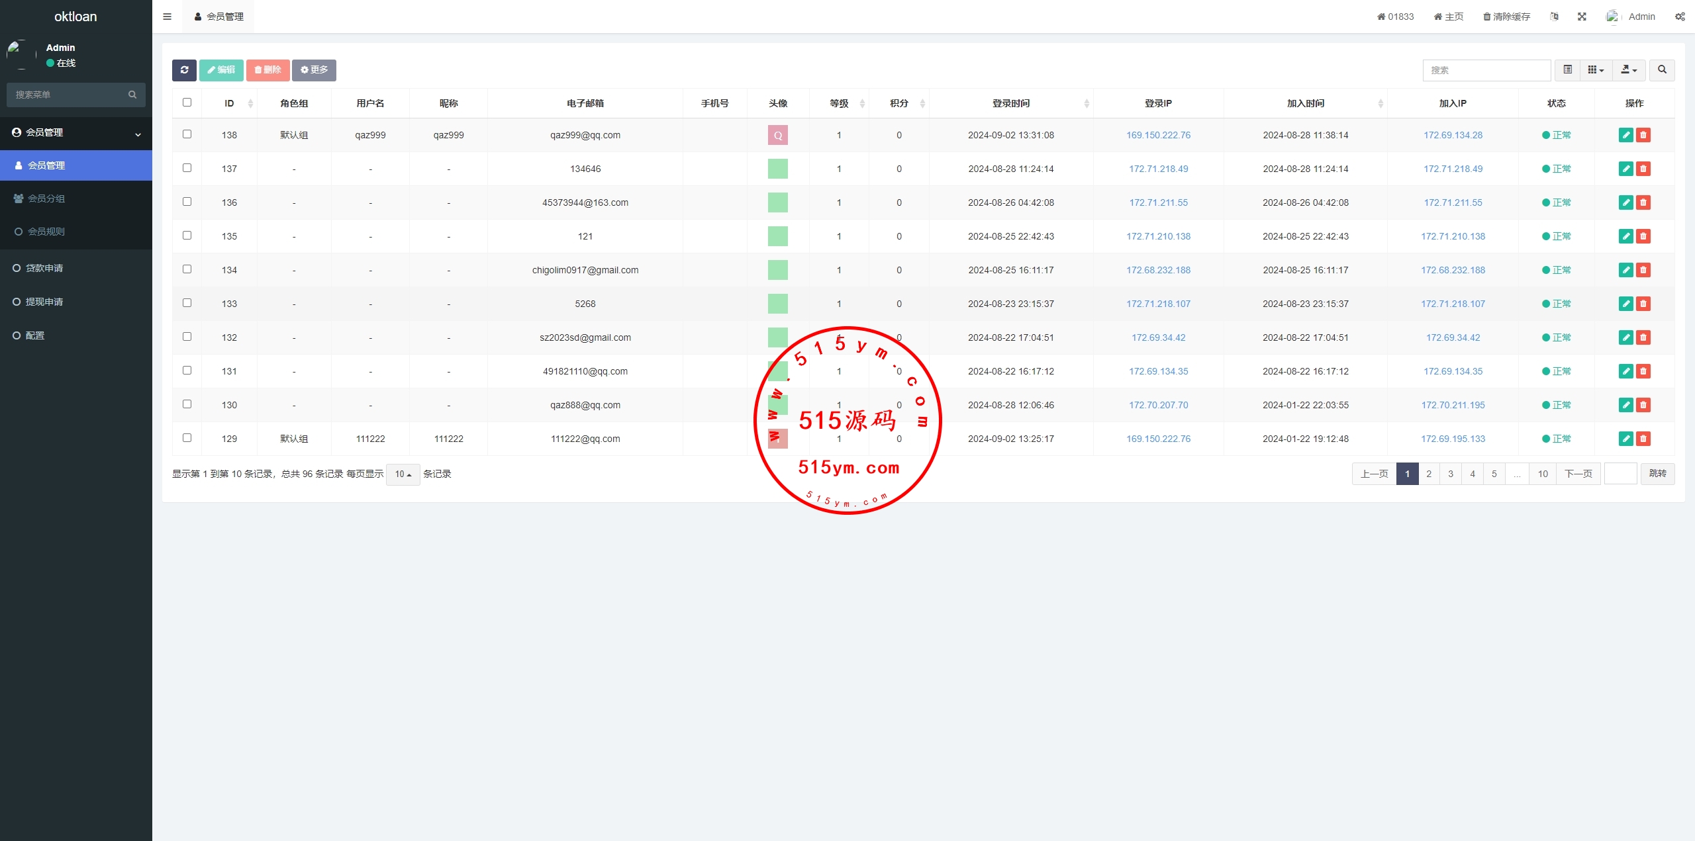Open the 10 per-page records dropdown
This screenshot has width=1695, height=841.
403,474
